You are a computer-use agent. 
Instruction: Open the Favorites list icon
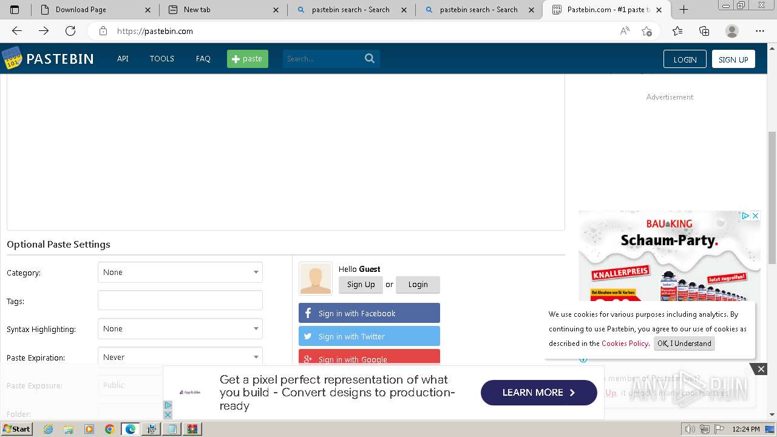677,31
